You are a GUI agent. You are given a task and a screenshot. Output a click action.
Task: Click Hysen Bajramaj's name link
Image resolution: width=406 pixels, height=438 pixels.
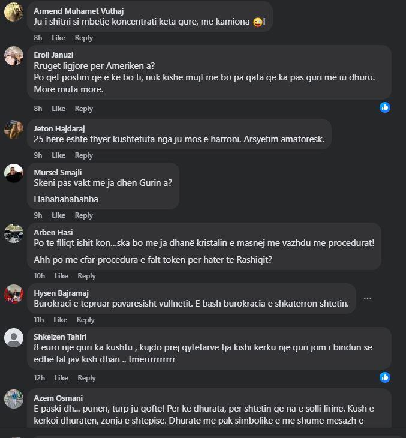point(61,293)
